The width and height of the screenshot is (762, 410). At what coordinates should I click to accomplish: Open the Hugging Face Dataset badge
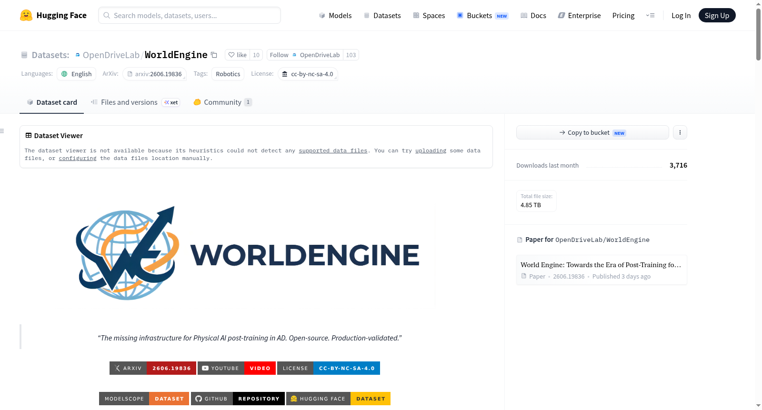(x=338, y=399)
